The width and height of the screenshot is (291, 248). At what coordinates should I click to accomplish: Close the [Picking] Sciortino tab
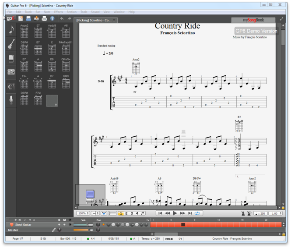coord(114,20)
